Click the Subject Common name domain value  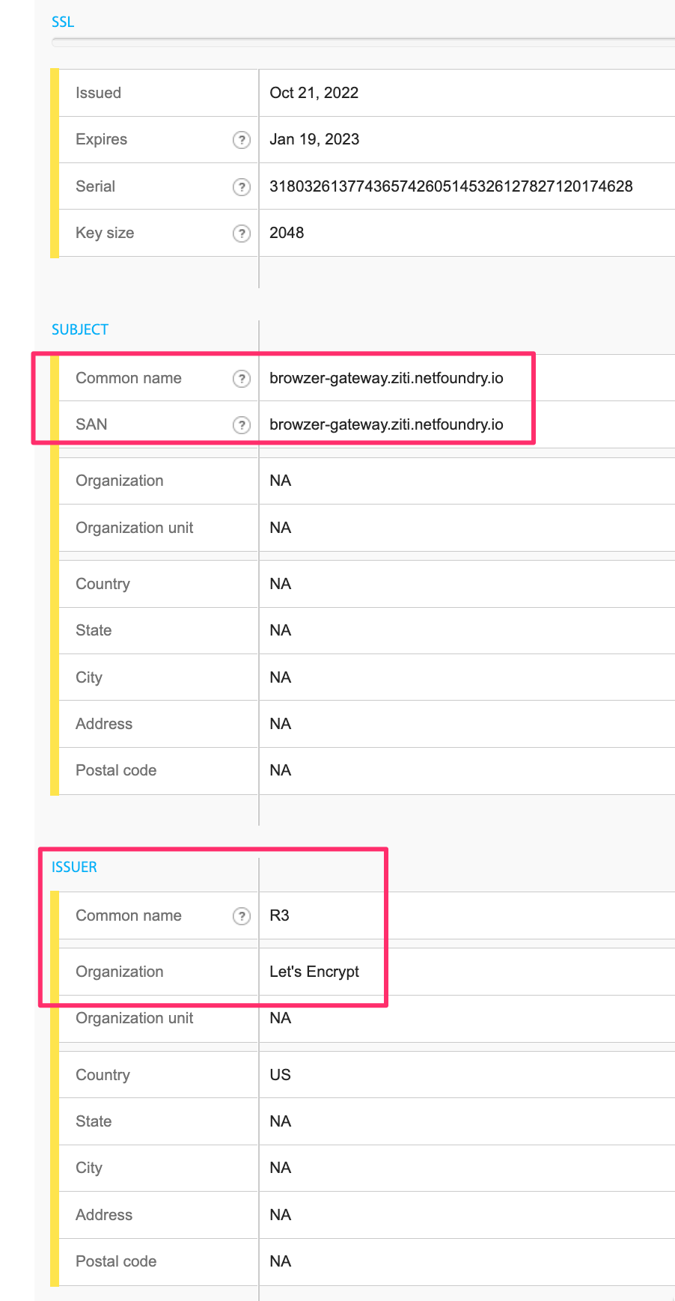tap(386, 378)
